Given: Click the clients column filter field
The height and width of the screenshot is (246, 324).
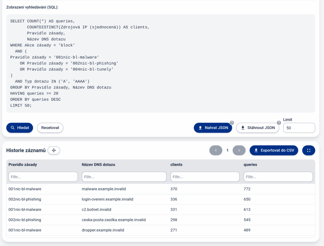Looking at the screenshot, I should point(205,177).
